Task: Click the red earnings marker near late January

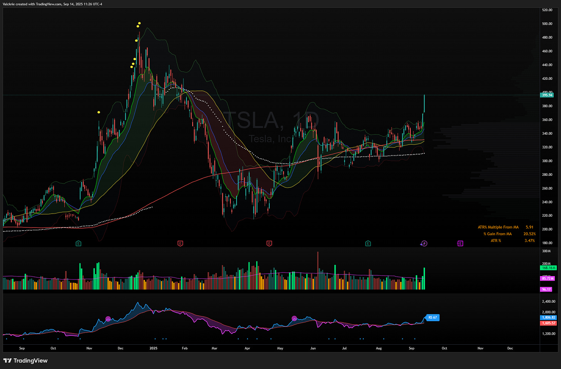Action: pyautogui.click(x=180, y=243)
